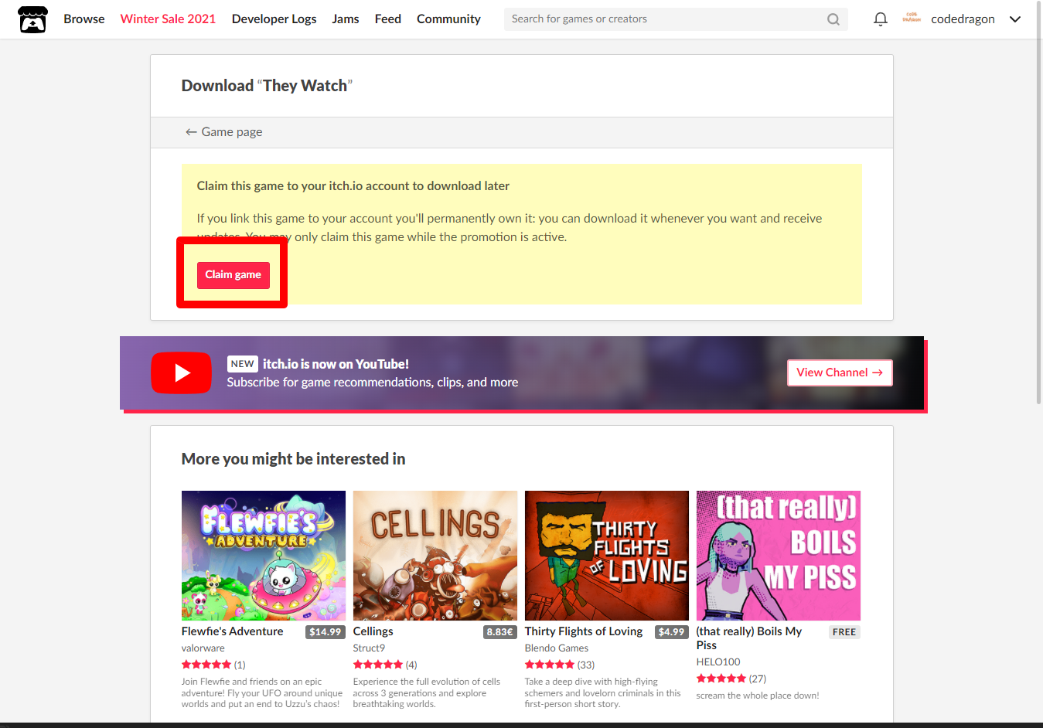This screenshot has width=1043, height=728.
Task: Click (that really) Boils My Piss title
Action: point(749,638)
